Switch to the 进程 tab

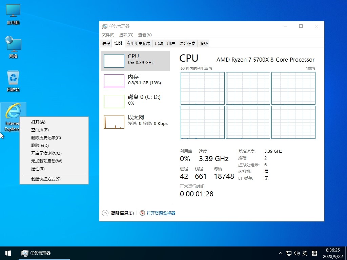pyautogui.click(x=105, y=43)
